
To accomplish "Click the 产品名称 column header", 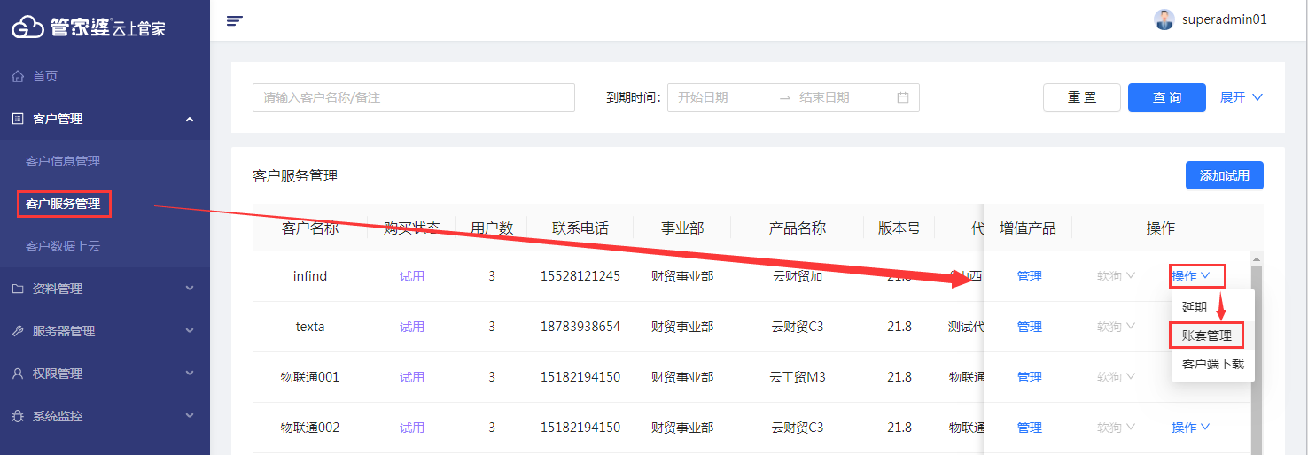I will (x=798, y=228).
